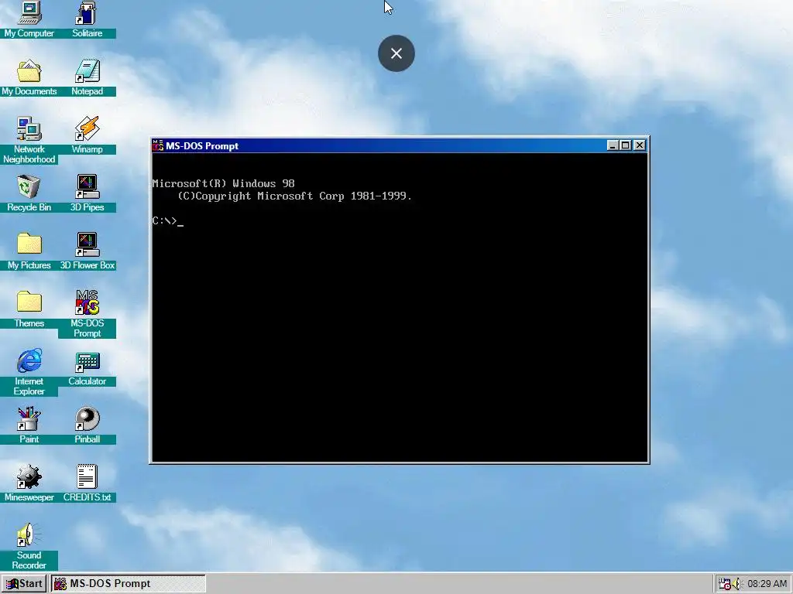Click the volume speaker tray icon

[x=736, y=584]
